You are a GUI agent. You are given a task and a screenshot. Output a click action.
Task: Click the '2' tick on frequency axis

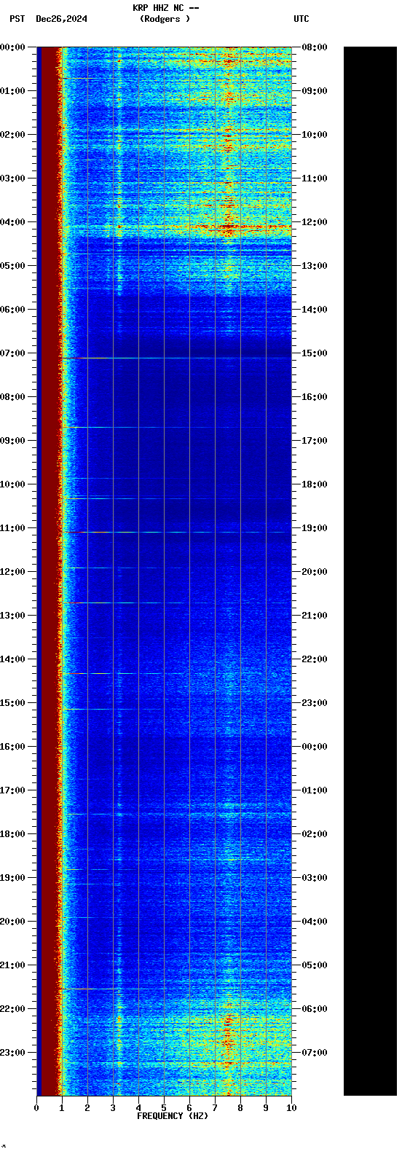click(x=87, y=1108)
